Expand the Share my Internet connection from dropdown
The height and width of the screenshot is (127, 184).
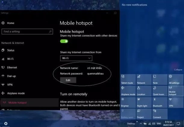tap(76, 58)
